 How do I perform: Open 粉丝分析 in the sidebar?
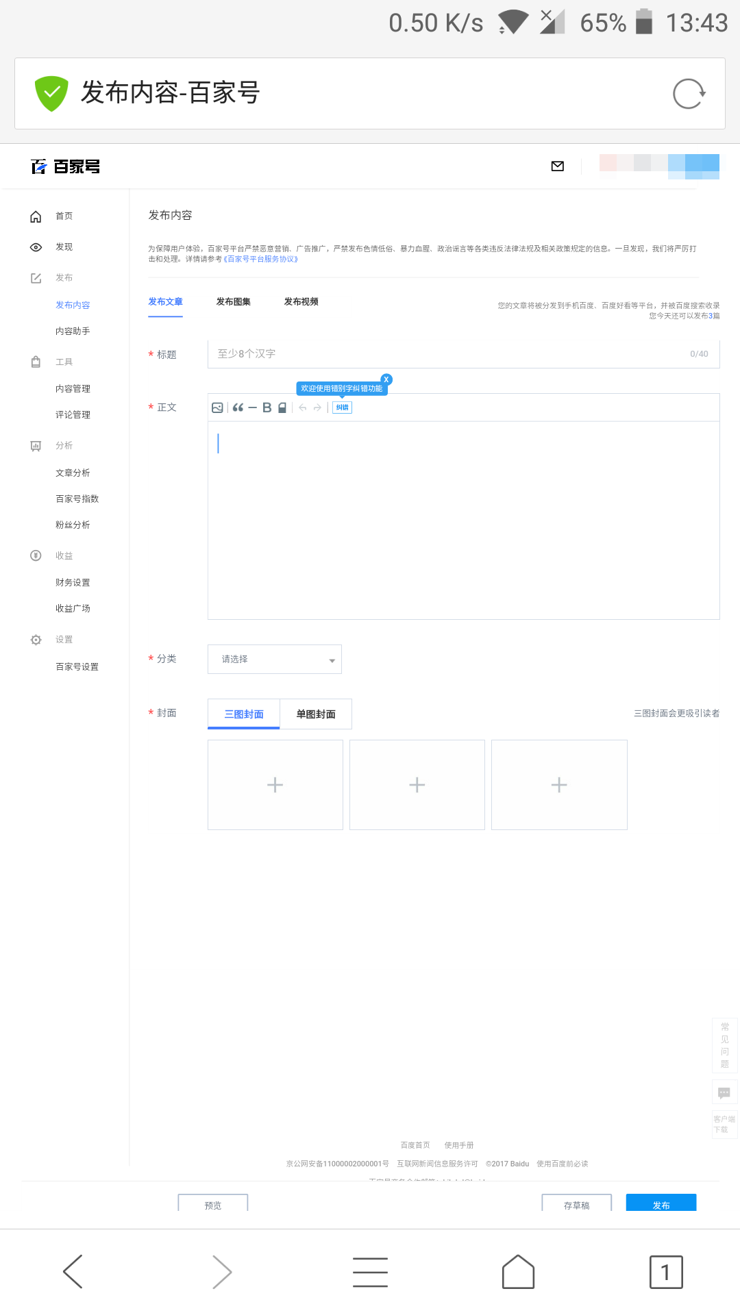[73, 525]
